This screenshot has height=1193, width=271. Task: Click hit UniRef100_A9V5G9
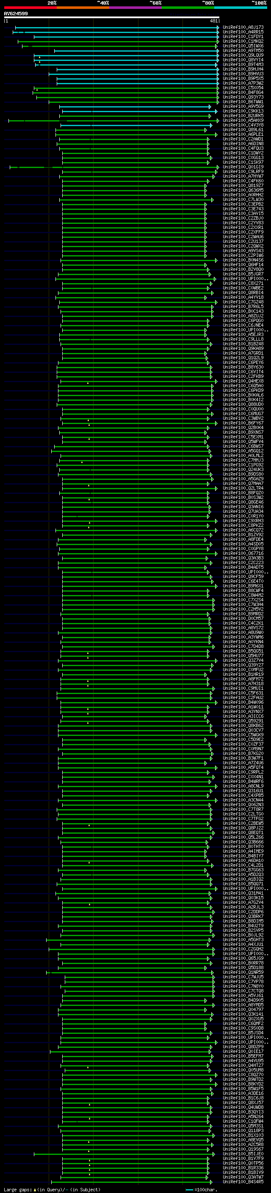[x=243, y=107]
